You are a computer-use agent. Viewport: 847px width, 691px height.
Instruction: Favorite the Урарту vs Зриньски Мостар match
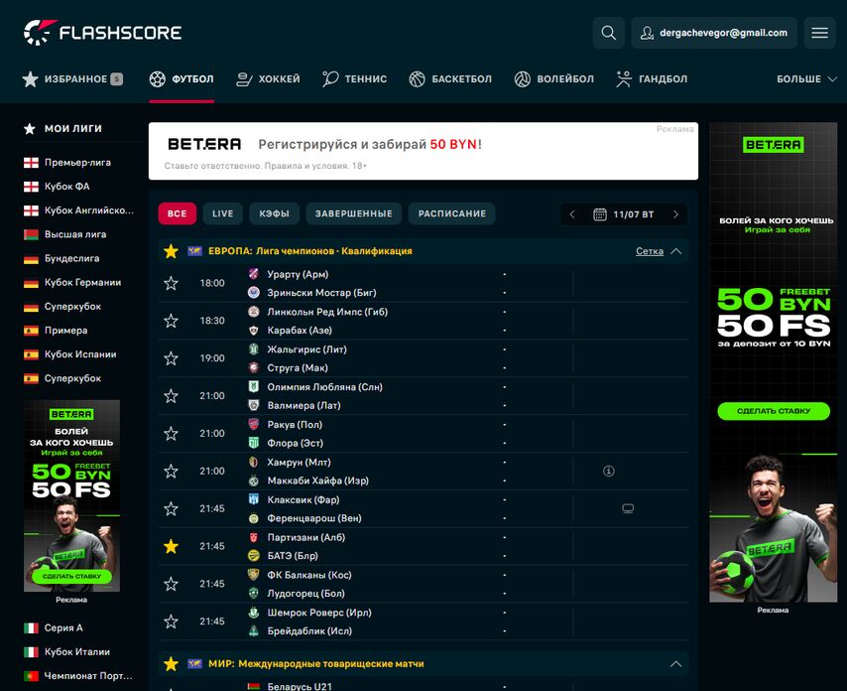[172, 283]
